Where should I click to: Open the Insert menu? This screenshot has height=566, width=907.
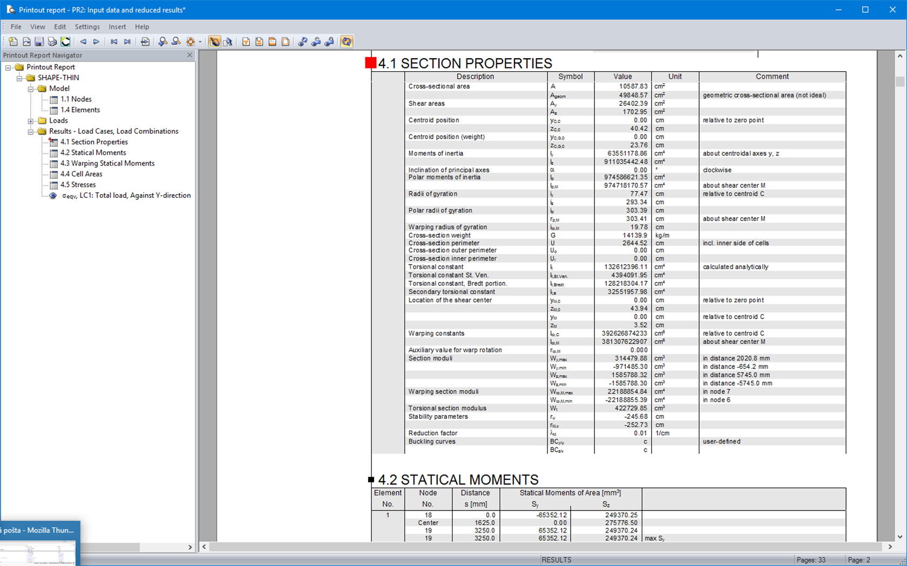click(117, 26)
